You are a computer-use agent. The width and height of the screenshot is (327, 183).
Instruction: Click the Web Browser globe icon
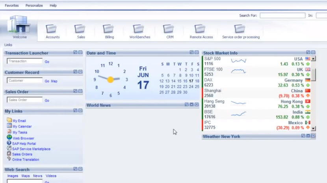coord(9,138)
